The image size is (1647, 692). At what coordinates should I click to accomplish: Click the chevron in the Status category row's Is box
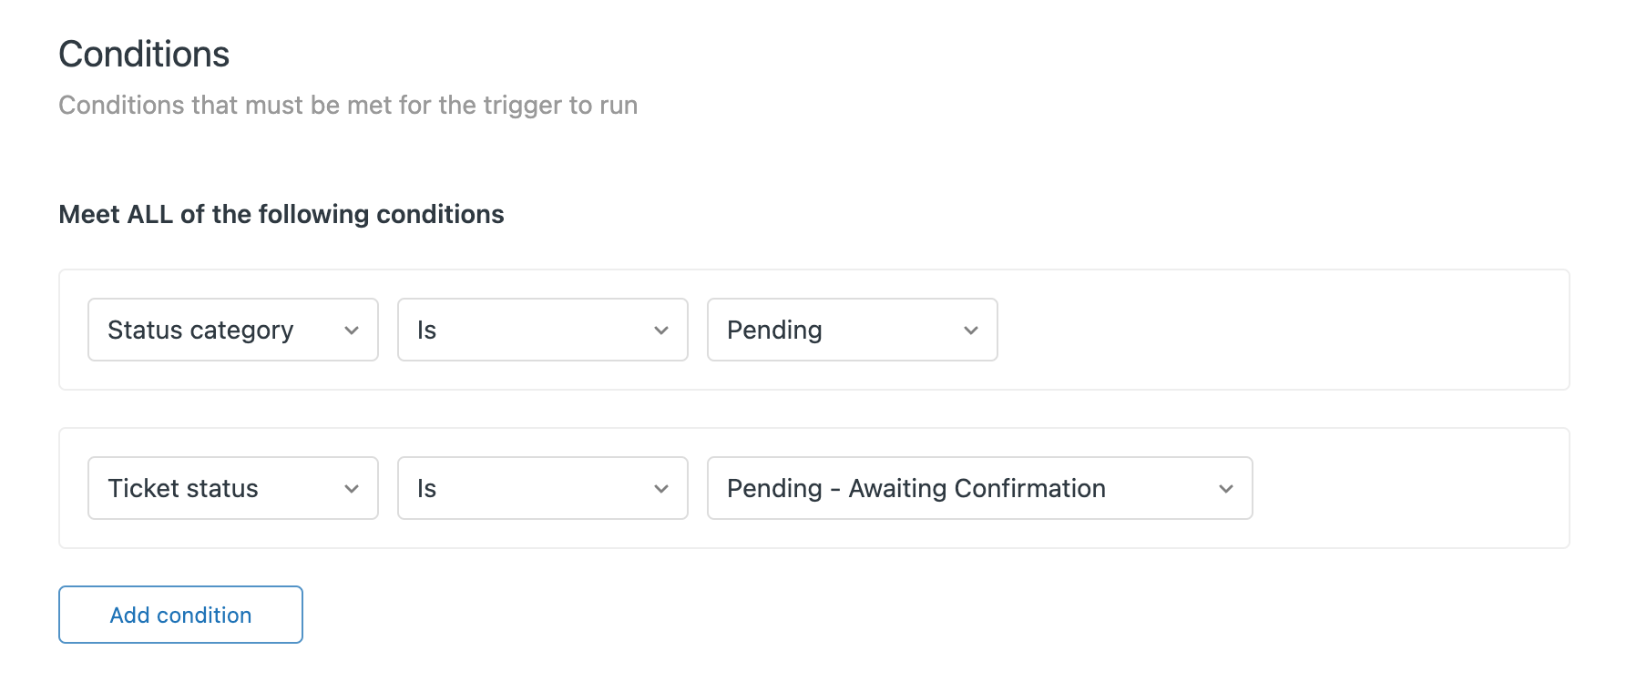pos(661,331)
